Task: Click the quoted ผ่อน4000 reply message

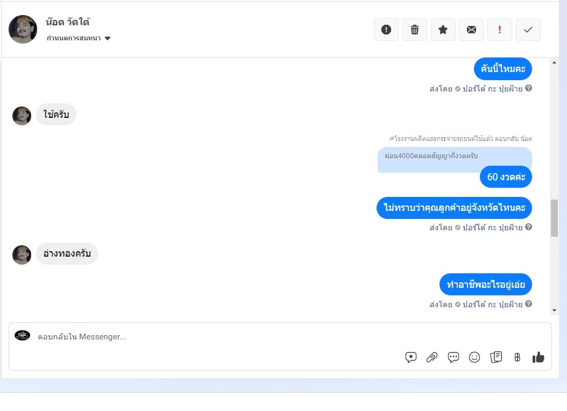Action: (x=431, y=156)
